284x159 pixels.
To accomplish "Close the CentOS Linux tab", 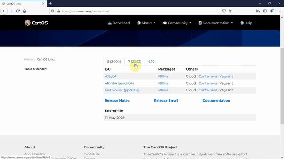I will (43, 4).
